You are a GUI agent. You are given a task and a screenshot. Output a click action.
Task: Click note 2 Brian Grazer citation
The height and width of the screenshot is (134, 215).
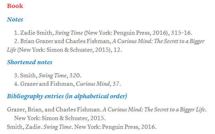[x=106, y=45]
